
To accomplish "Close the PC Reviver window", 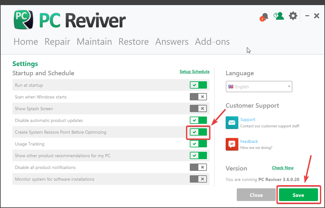I will click(316, 16).
